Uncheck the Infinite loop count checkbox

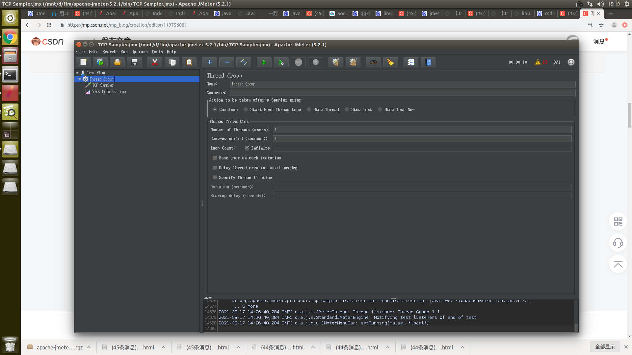click(247, 148)
